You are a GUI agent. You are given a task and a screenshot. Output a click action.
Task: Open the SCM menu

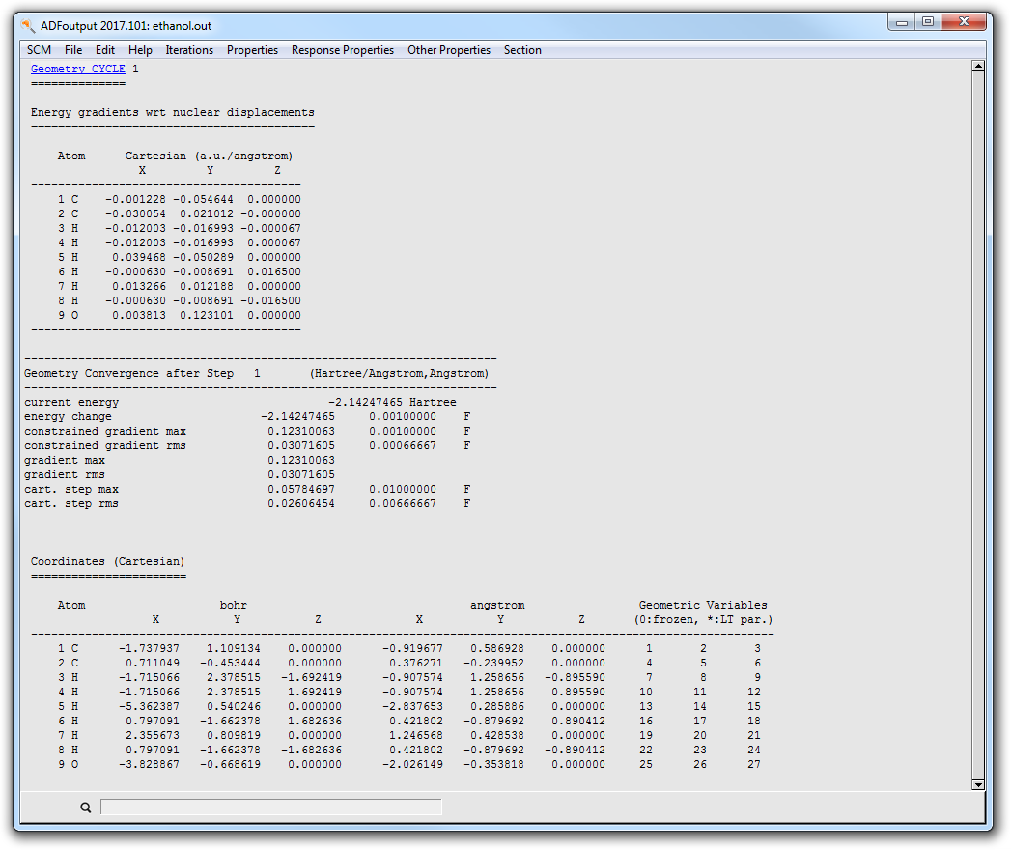pyautogui.click(x=39, y=50)
